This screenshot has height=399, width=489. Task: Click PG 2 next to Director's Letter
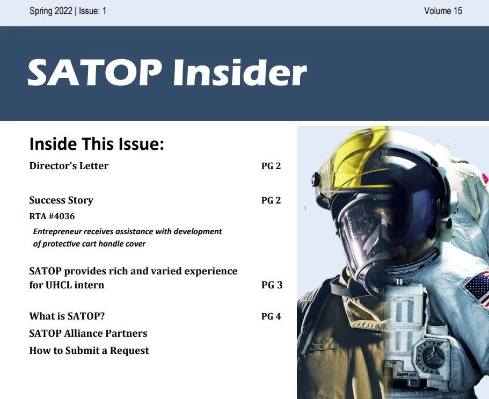click(x=271, y=166)
